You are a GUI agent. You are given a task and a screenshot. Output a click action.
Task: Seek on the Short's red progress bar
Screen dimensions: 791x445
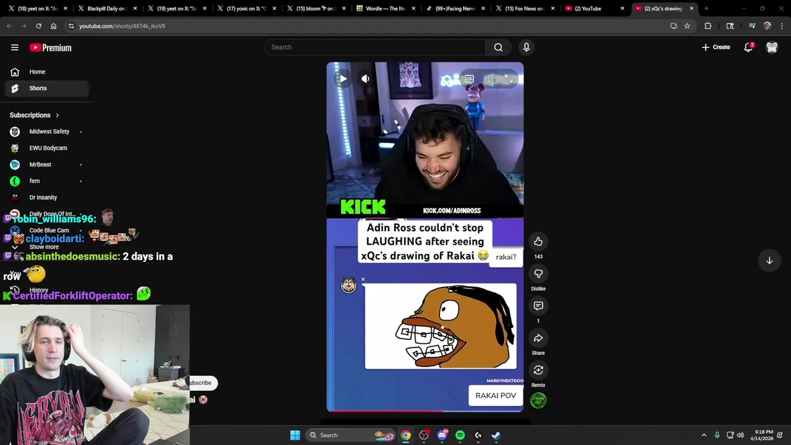(x=425, y=410)
